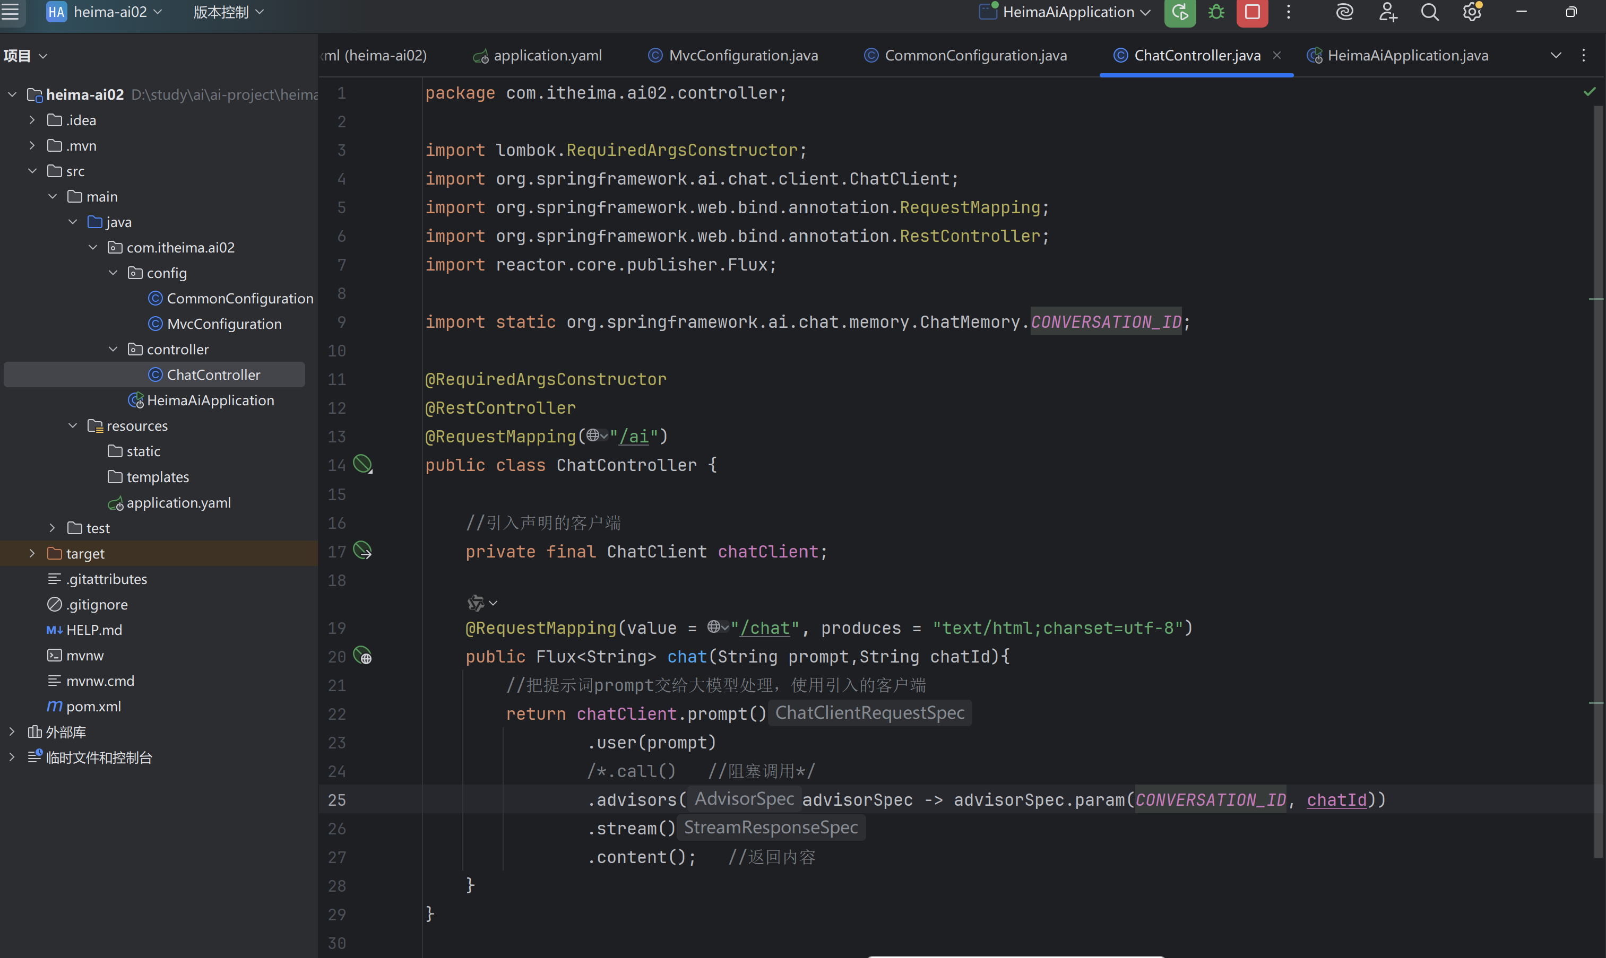Open the editor tabs list dropdown
Screen dimensions: 1606x958
click(x=1556, y=56)
